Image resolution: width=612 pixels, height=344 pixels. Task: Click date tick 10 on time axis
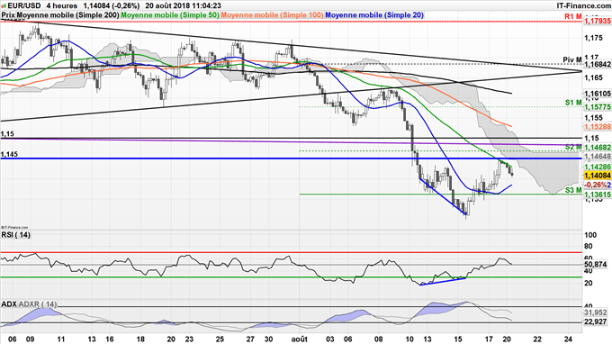pos(409,339)
